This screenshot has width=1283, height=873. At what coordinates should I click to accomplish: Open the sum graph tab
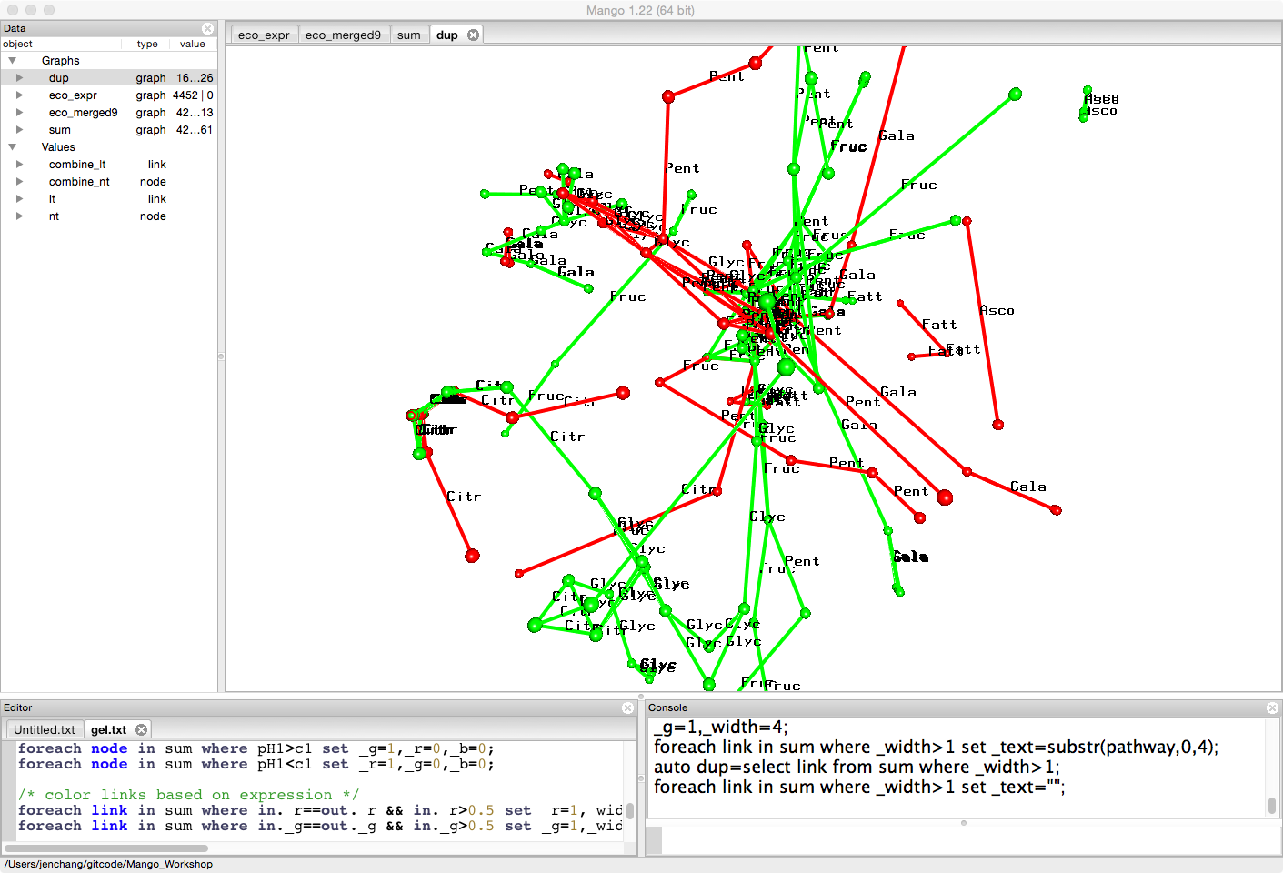click(x=409, y=35)
